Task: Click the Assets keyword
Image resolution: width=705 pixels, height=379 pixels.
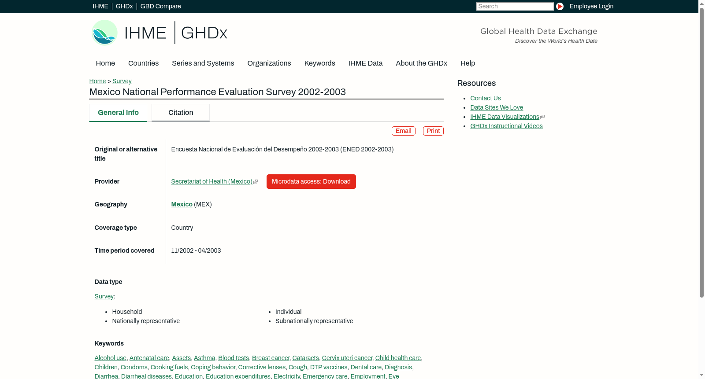Action: click(182, 358)
